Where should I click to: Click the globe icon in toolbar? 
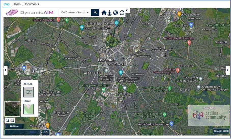point(115,13)
